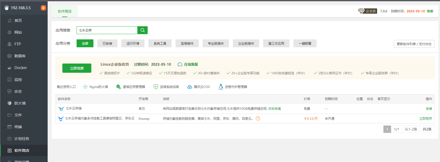Click the terminal icon beside 终端
The image size is (440, 162).
(9, 127)
